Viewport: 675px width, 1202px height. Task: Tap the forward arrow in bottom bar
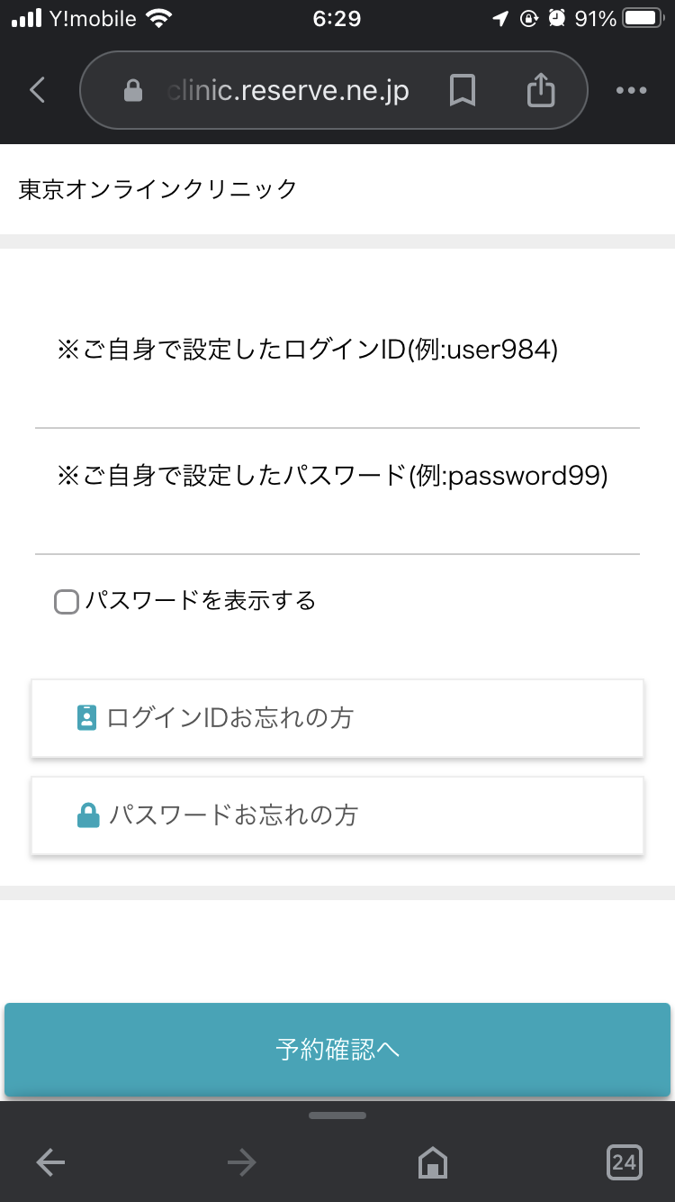click(x=241, y=1163)
